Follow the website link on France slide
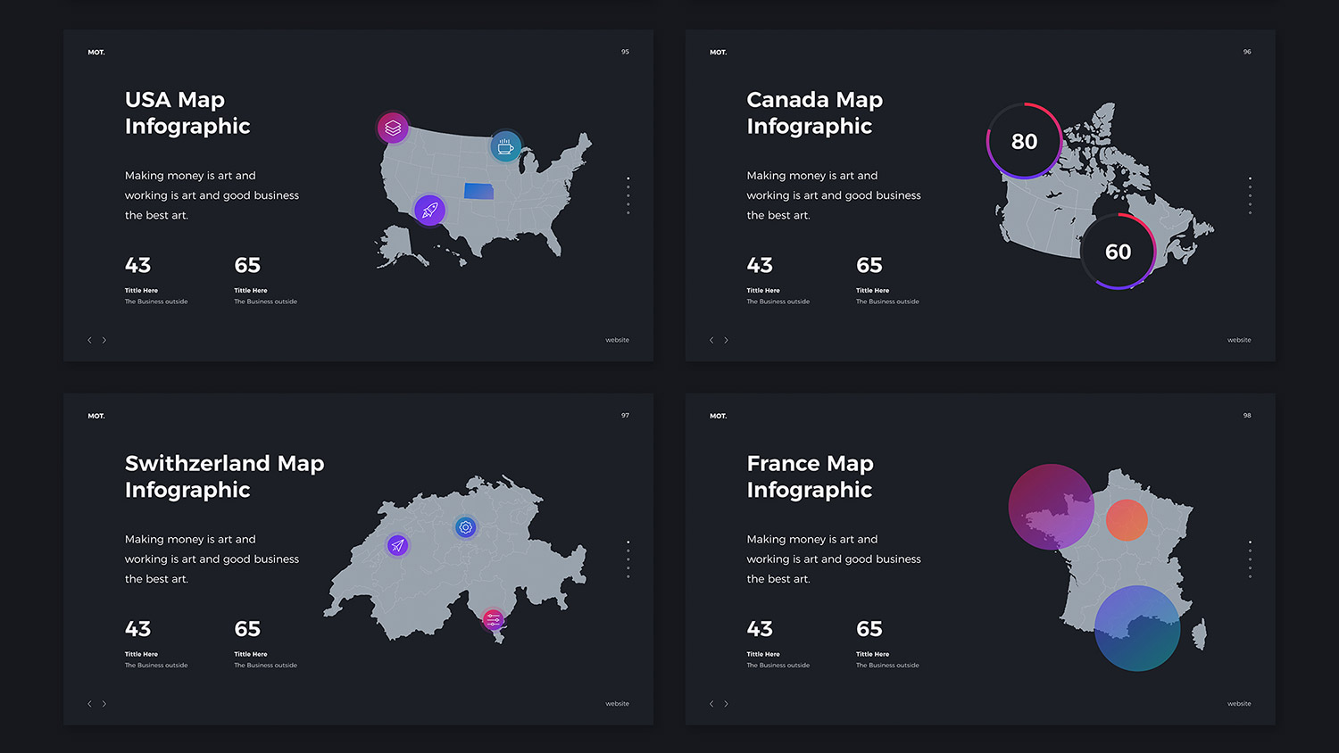The image size is (1339, 753). 1239,704
